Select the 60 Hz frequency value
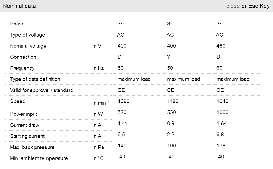 (219, 68)
